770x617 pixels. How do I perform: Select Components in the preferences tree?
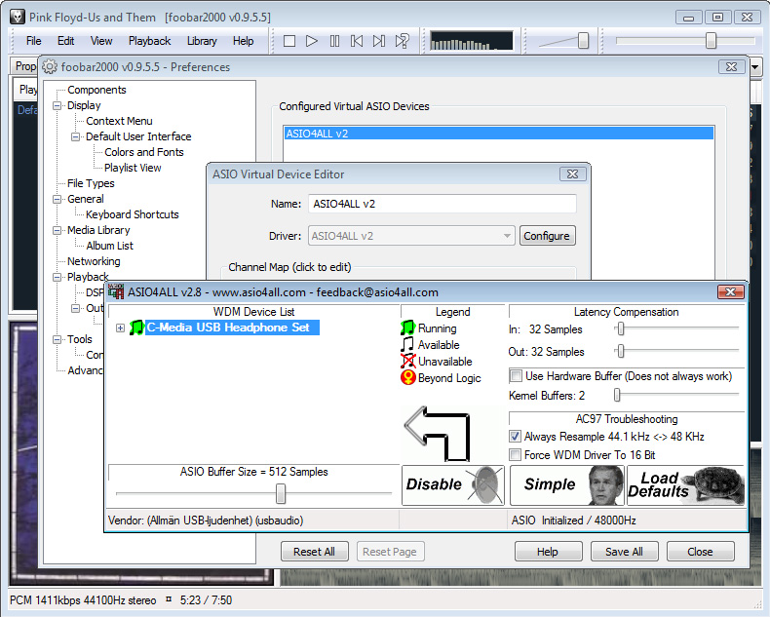(x=96, y=90)
